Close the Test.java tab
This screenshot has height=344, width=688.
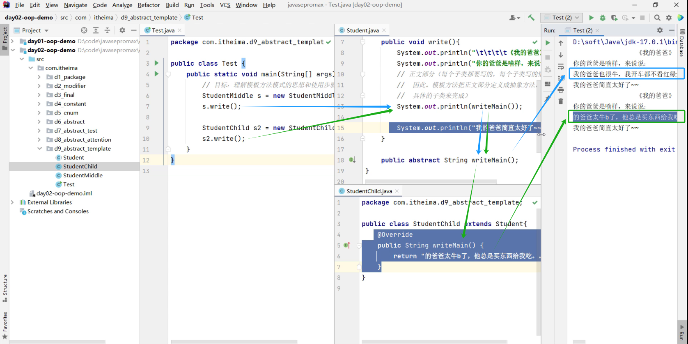180,30
